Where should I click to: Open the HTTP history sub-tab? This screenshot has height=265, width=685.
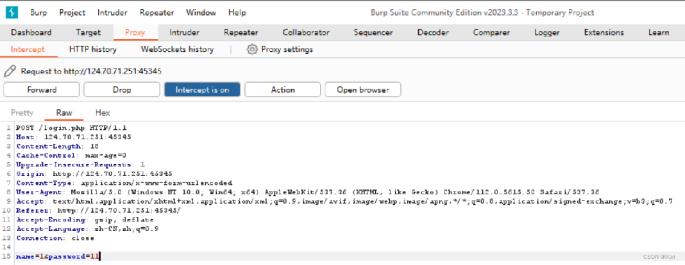(x=92, y=50)
